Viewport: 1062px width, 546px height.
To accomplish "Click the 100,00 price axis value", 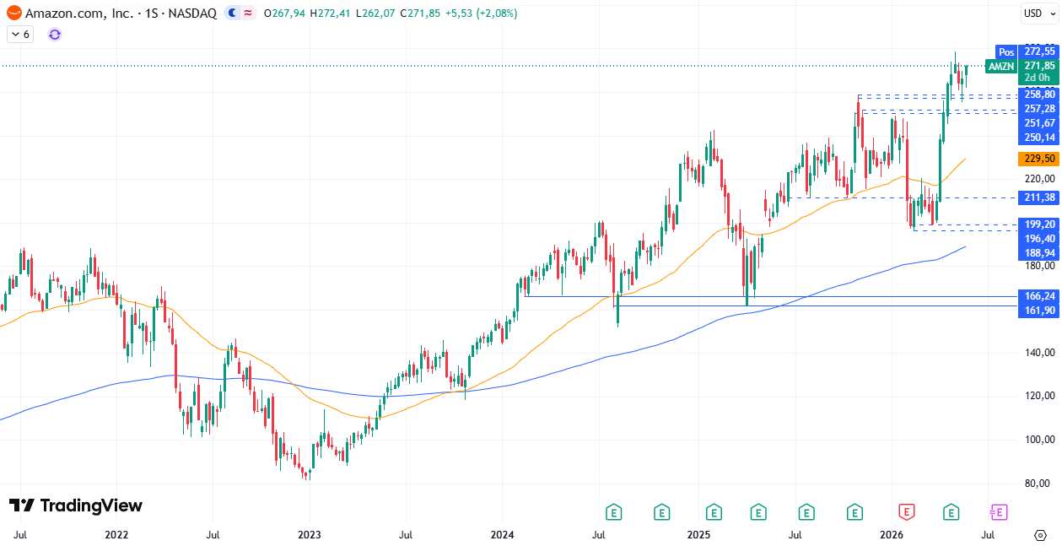I will coord(1040,440).
